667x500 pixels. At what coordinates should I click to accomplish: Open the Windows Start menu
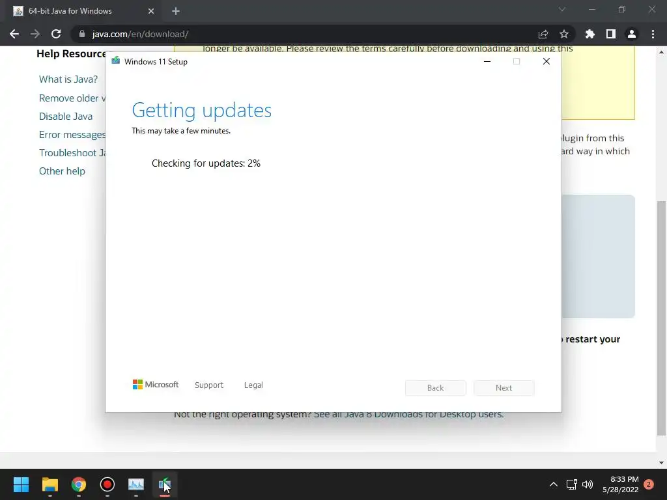click(21, 484)
